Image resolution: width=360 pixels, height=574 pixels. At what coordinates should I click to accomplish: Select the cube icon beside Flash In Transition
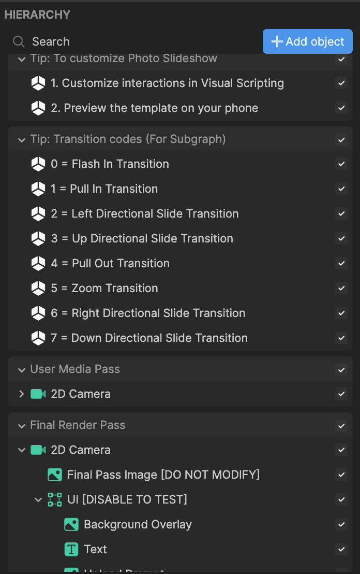coord(38,164)
